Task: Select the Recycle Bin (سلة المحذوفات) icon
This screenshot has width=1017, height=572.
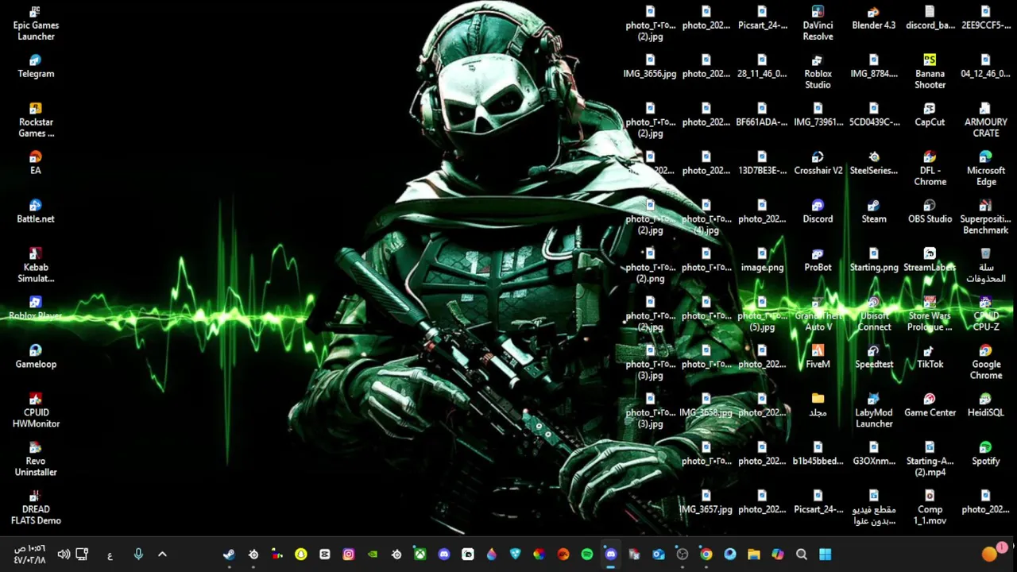Action: pos(985,266)
